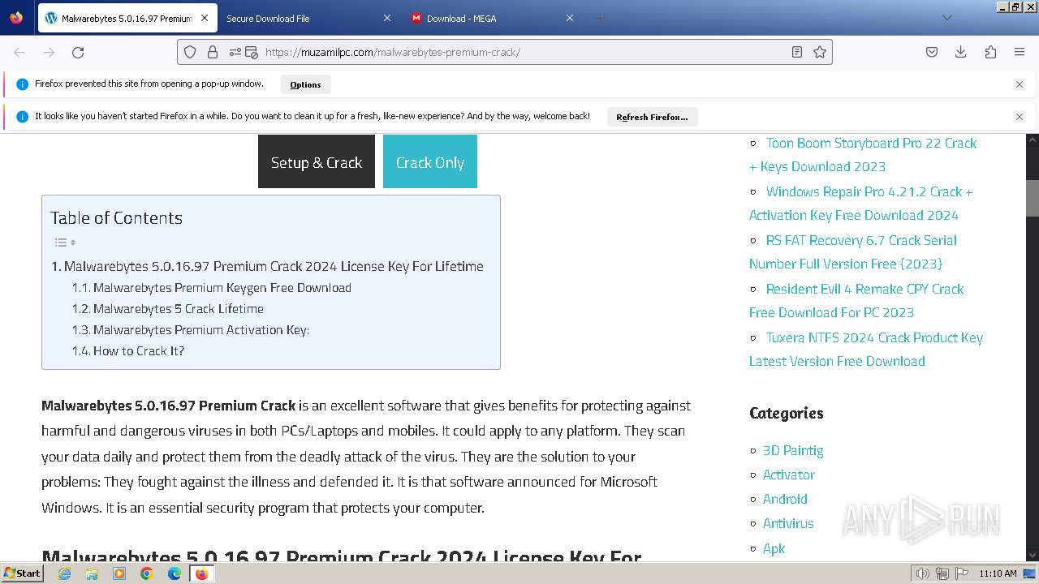Toggle Reader View icon
1039x584 pixels.
[x=797, y=52]
